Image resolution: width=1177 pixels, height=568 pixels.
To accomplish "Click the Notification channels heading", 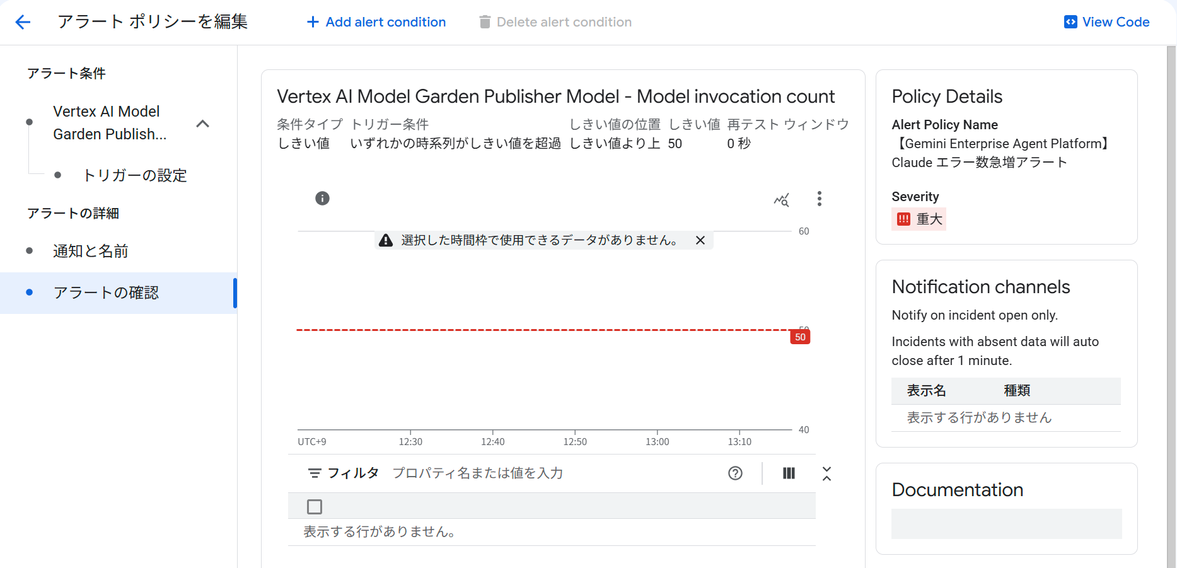I will point(981,287).
